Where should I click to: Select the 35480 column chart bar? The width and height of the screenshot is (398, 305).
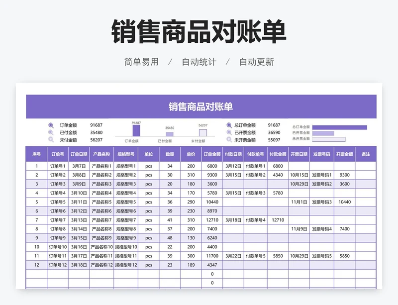170,134
